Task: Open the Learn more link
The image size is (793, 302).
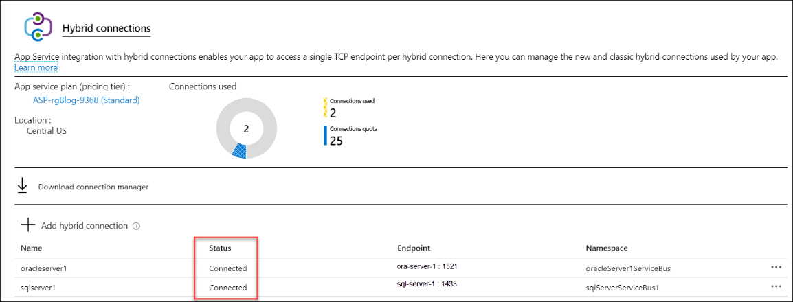Action: (x=36, y=68)
